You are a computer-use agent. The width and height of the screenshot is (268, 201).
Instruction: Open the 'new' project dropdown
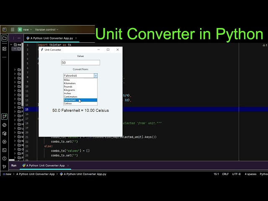point(28,30)
